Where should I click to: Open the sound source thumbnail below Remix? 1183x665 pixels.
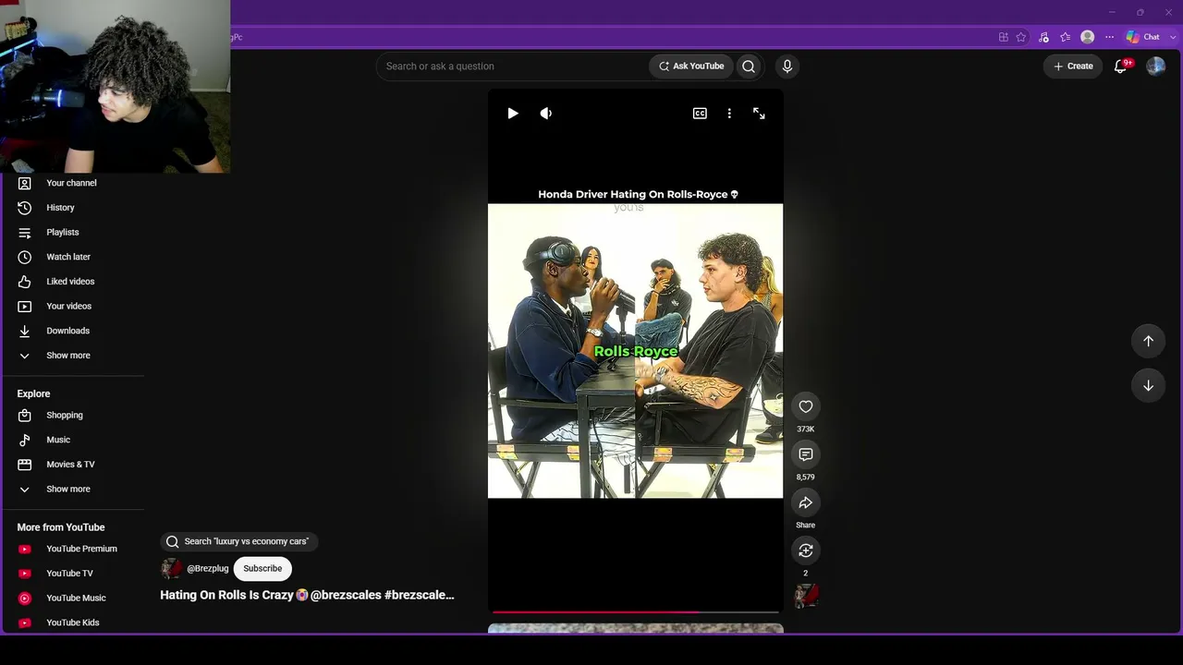coord(806,596)
